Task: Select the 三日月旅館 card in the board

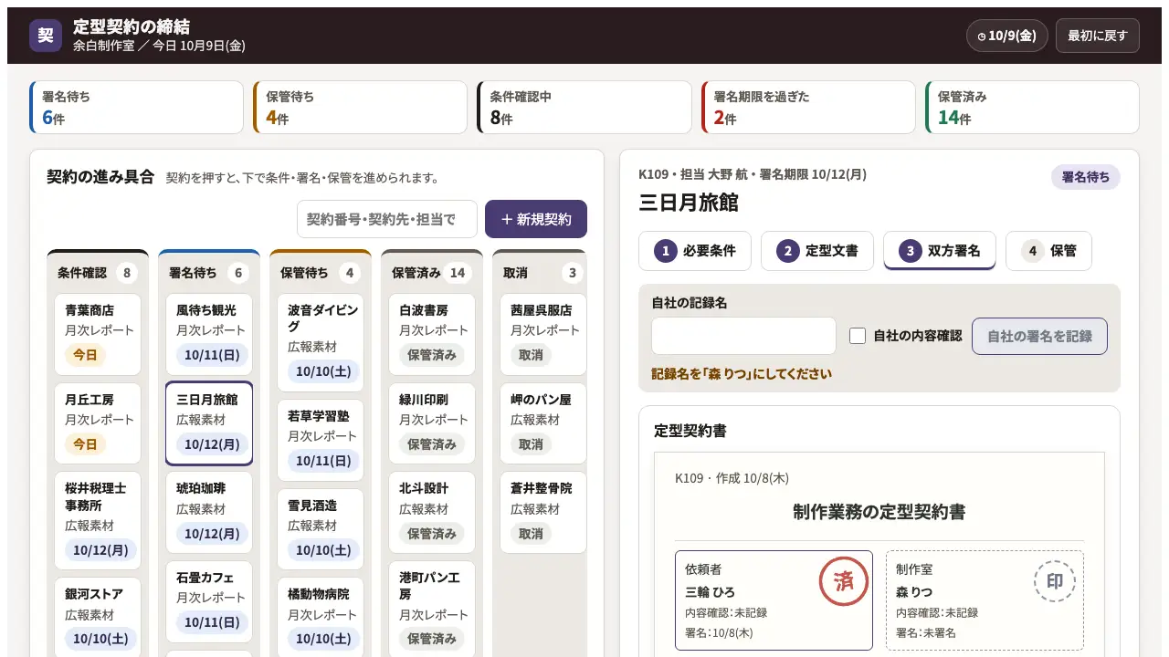Action: coord(209,423)
